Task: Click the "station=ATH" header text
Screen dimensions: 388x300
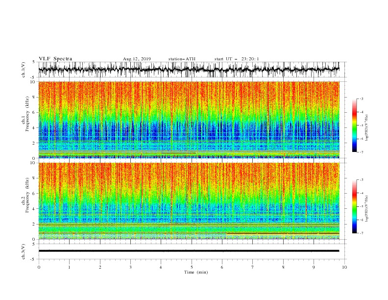Action: (182, 59)
